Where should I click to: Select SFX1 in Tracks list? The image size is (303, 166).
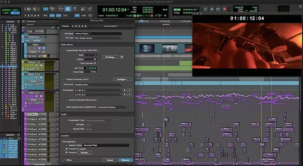(14, 66)
